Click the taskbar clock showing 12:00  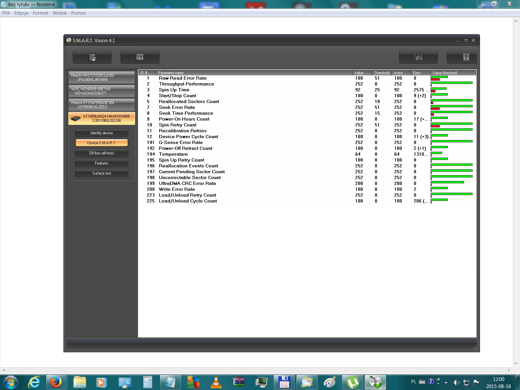click(x=499, y=383)
